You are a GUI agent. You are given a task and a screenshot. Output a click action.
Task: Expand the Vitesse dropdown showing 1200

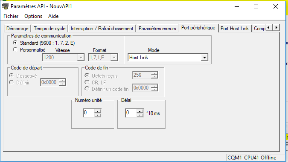point(81,58)
